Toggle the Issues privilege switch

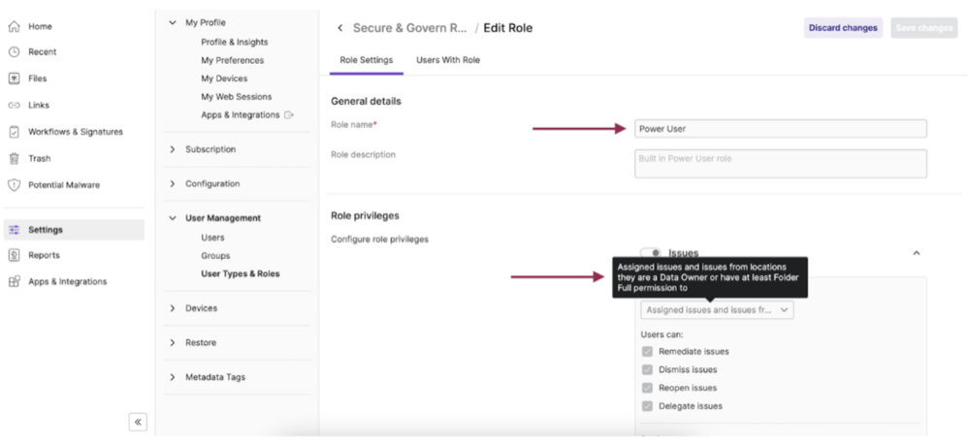tap(651, 253)
